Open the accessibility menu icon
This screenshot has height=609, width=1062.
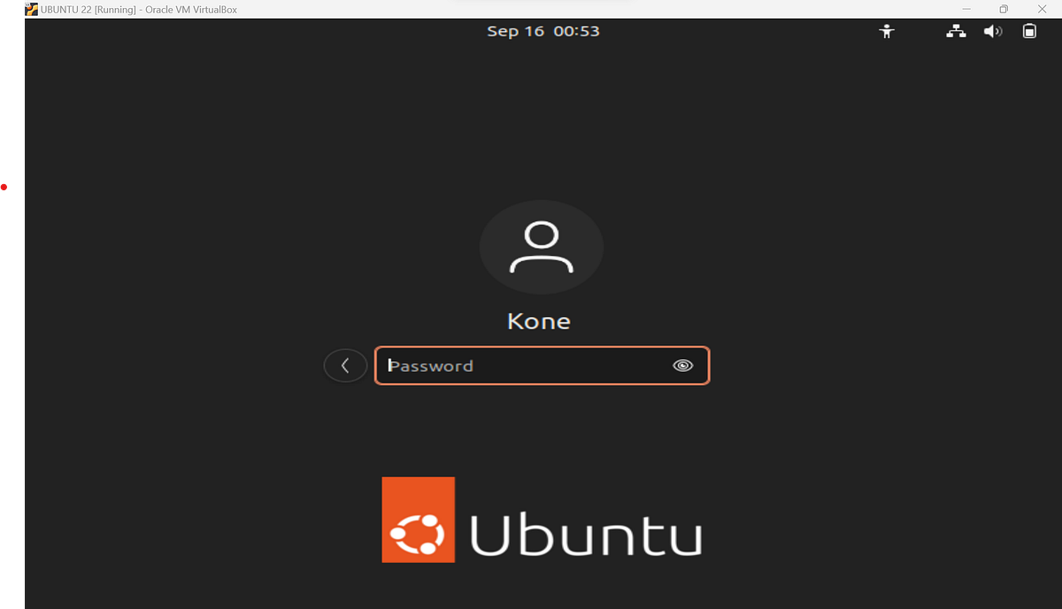887,31
